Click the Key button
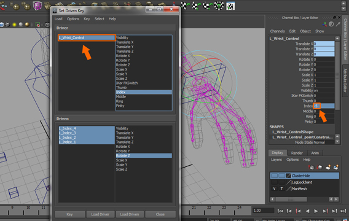 coord(69,214)
